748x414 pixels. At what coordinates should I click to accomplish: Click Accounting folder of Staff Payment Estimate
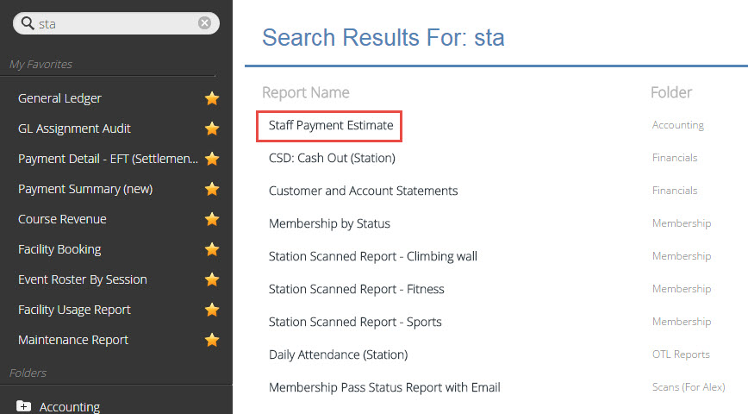click(678, 125)
